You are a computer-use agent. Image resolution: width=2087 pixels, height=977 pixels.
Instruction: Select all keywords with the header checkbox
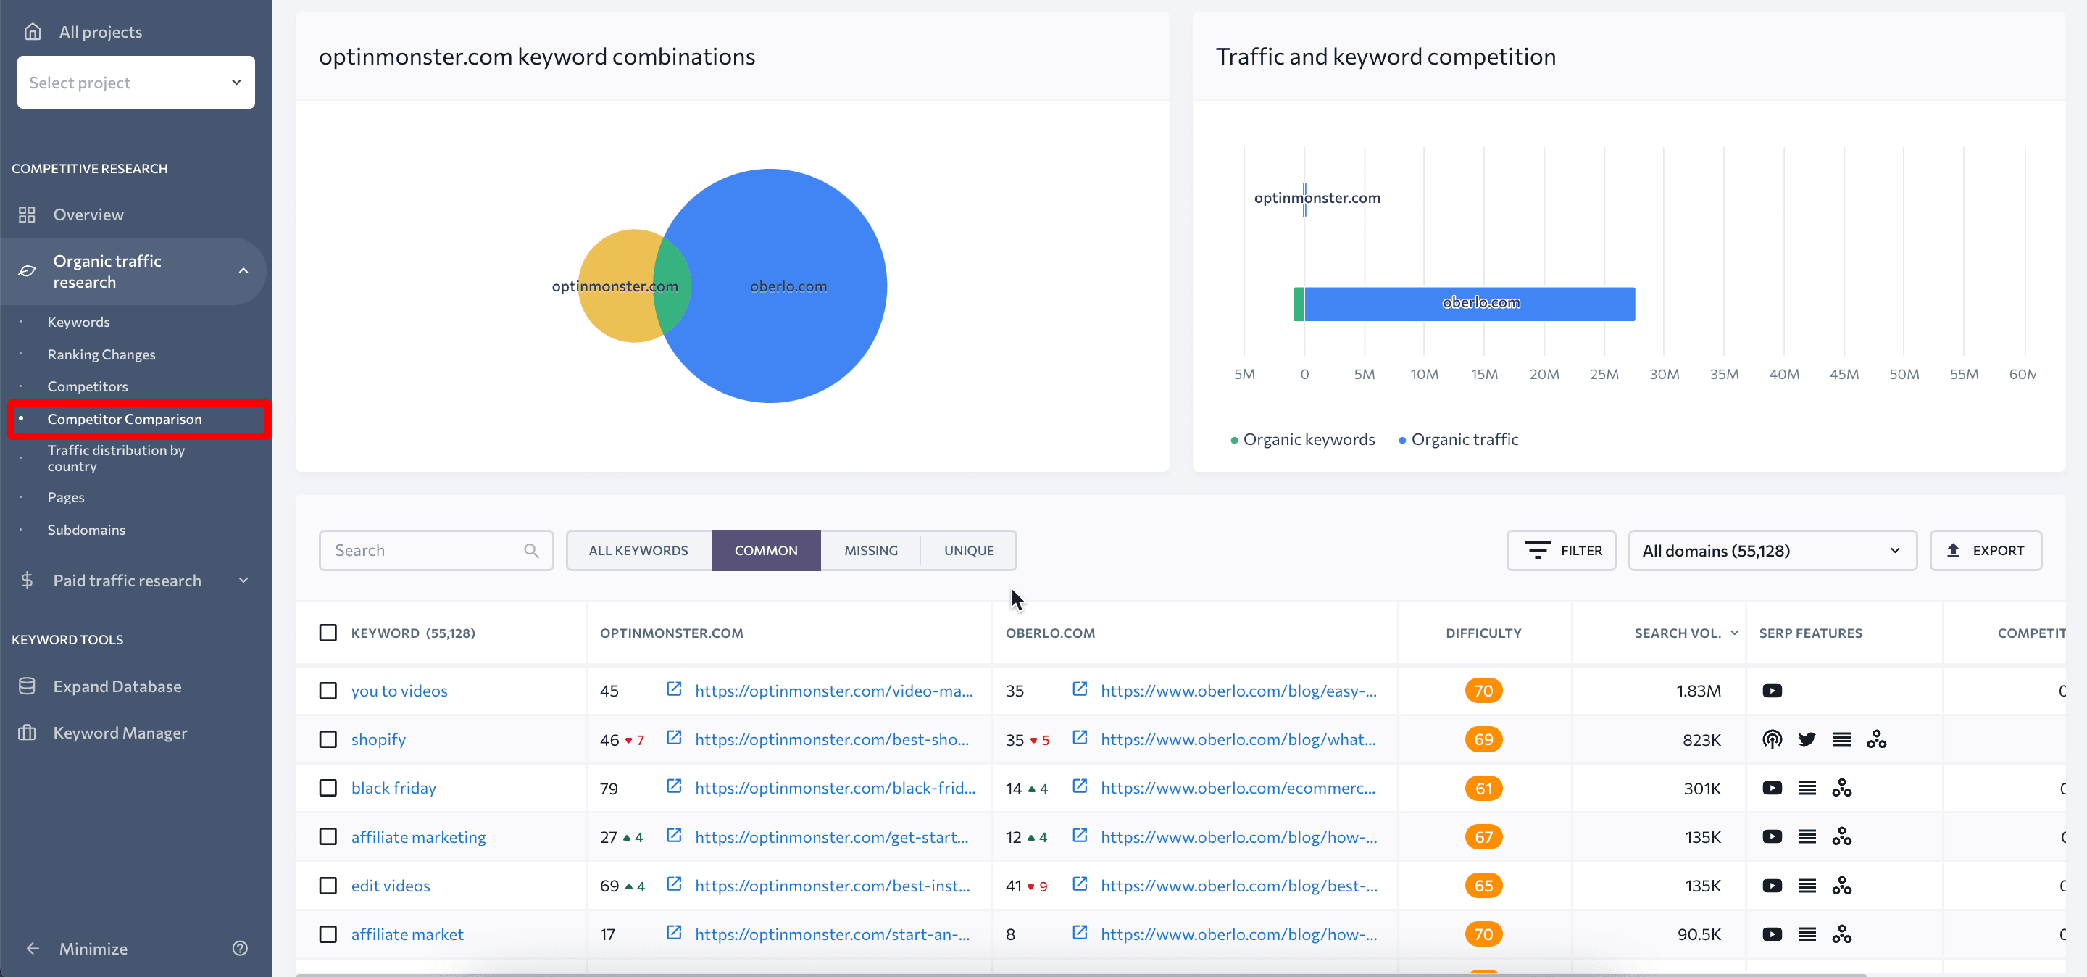[x=328, y=633]
